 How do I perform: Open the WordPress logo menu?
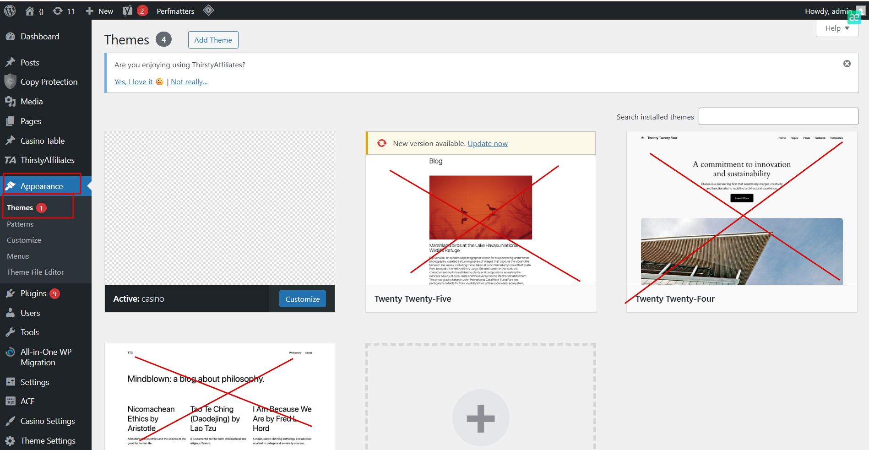[x=10, y=11]
